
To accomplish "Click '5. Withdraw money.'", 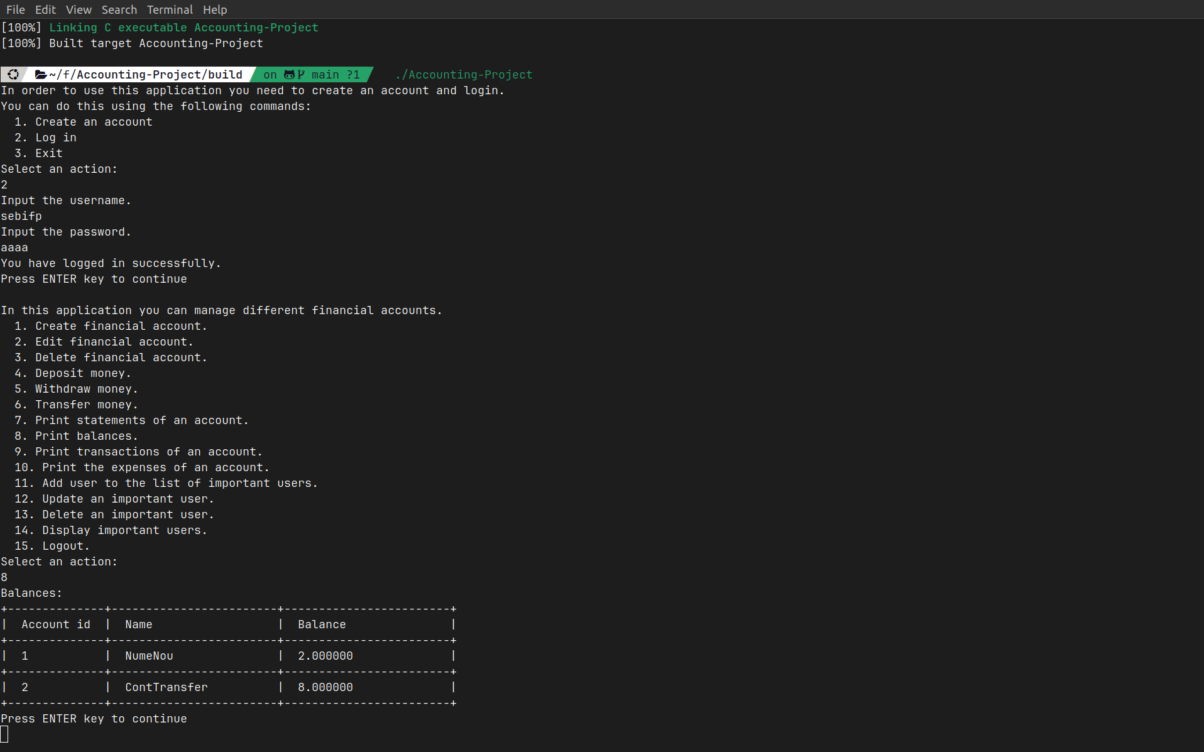I will click(x=77, y=389).
